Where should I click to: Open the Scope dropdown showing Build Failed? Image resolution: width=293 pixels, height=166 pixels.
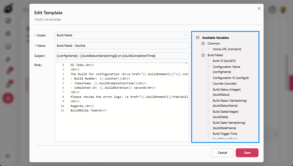[x=122, y=35]
